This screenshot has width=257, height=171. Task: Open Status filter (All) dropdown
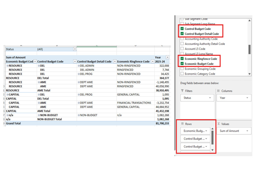75,49
